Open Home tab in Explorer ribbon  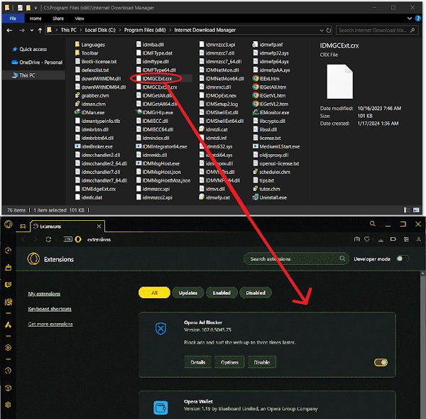[35, 18]
